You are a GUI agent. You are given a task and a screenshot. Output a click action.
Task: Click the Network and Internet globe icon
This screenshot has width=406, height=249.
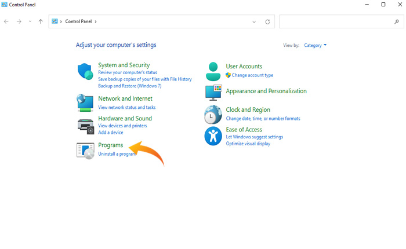click(85, 102)
